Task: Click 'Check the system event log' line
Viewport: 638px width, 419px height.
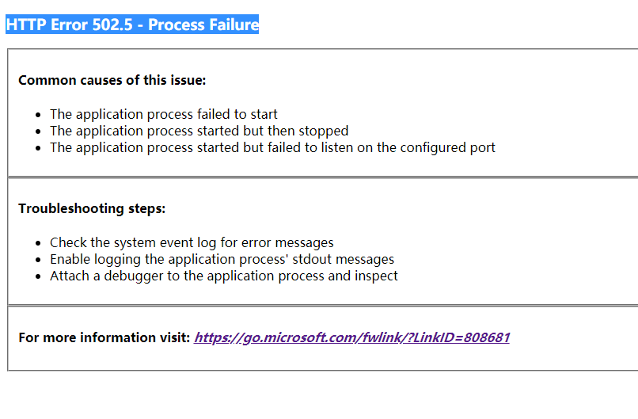Action: point(192,242)
